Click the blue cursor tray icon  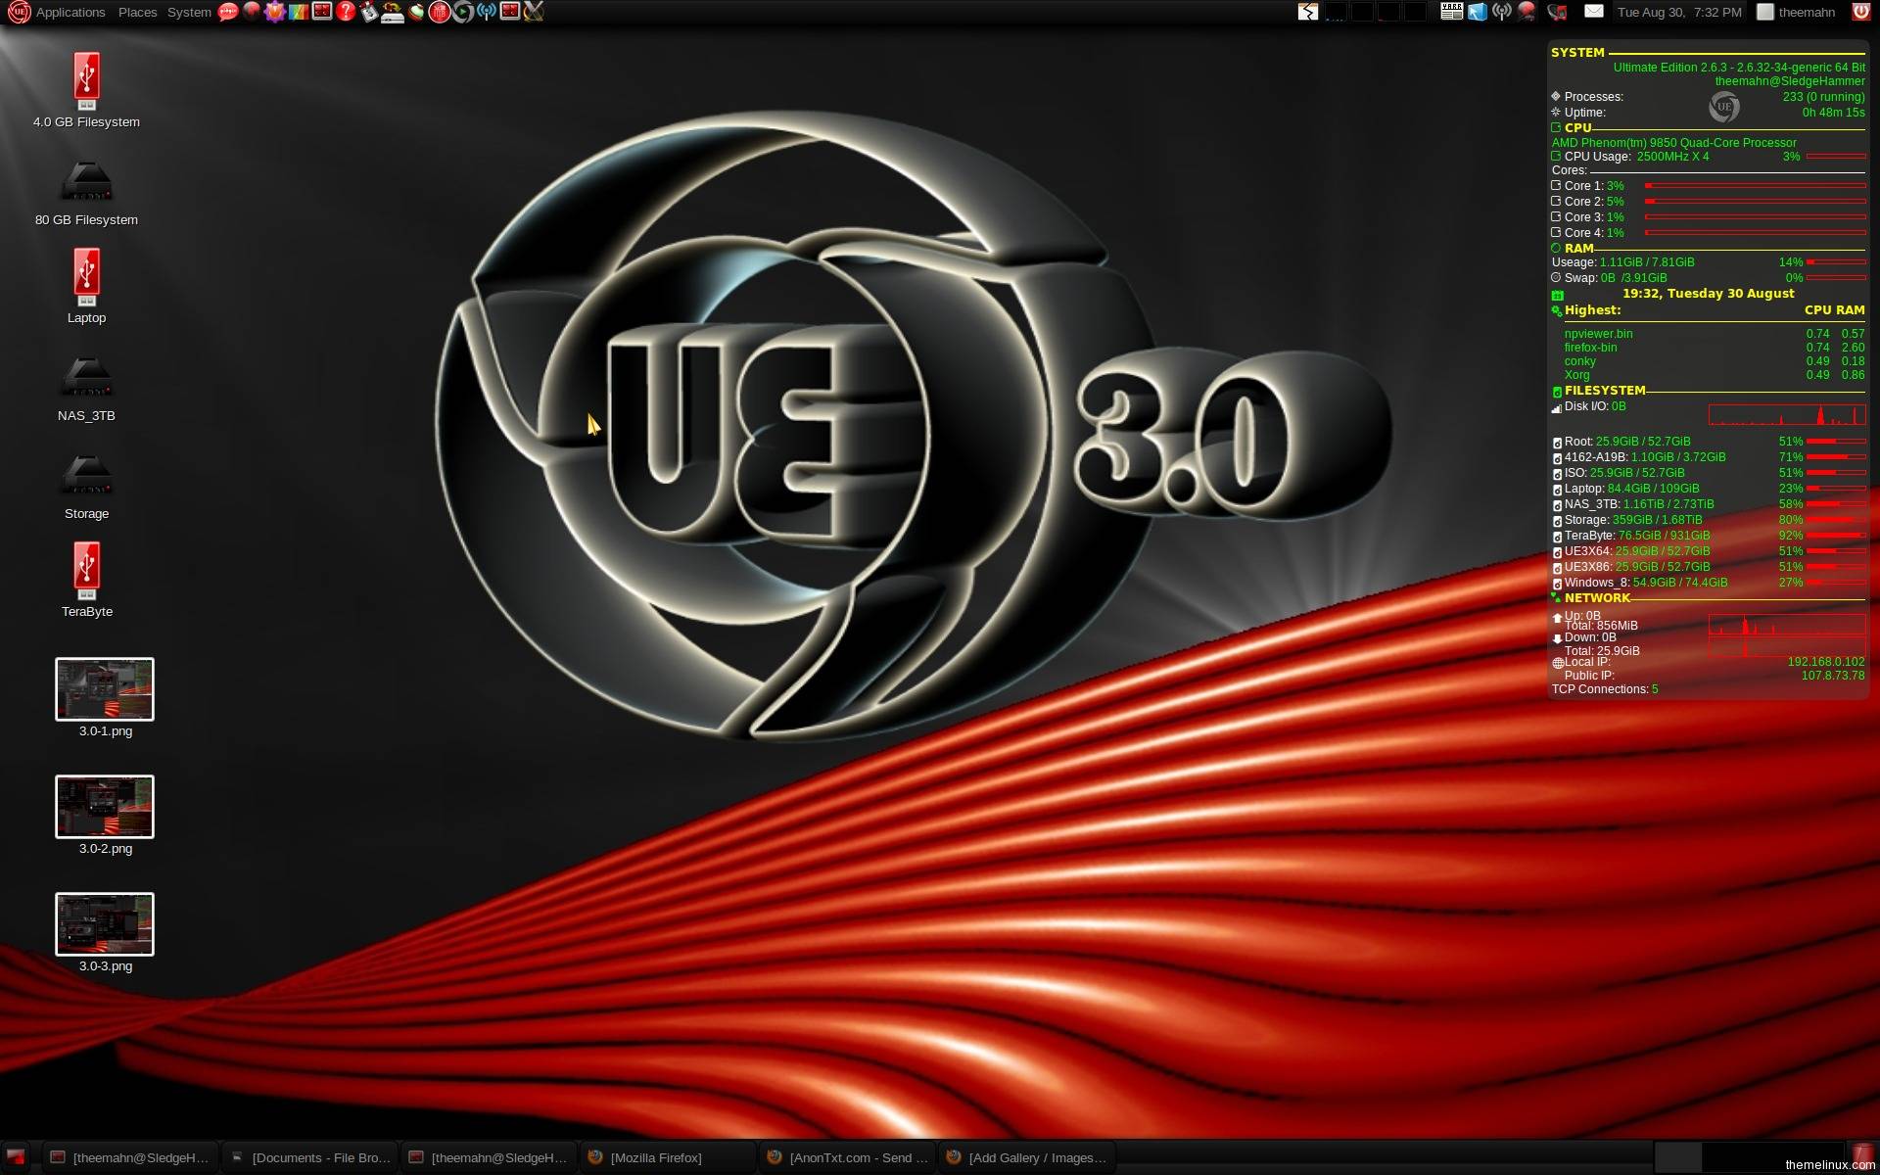coord(1478,12)
